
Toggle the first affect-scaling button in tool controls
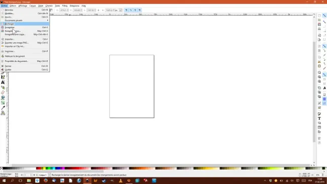(126, 10)
